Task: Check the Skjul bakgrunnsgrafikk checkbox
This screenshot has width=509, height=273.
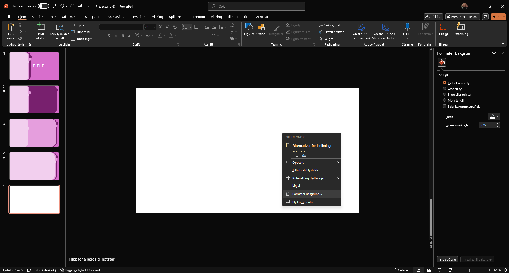Action: point(445,106)
